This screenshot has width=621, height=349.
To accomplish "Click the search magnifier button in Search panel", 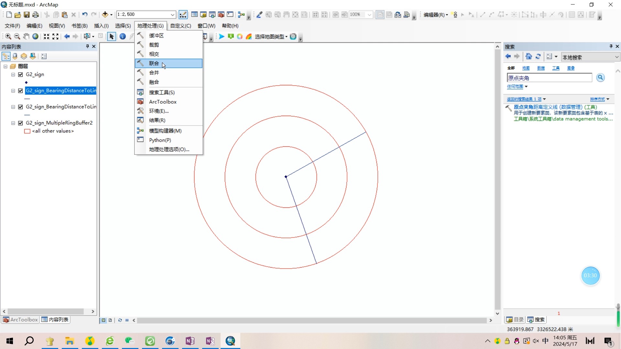I will tap(600, 78).
